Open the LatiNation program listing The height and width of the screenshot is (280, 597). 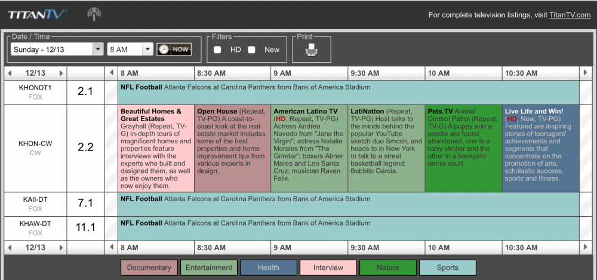(386, 148)
